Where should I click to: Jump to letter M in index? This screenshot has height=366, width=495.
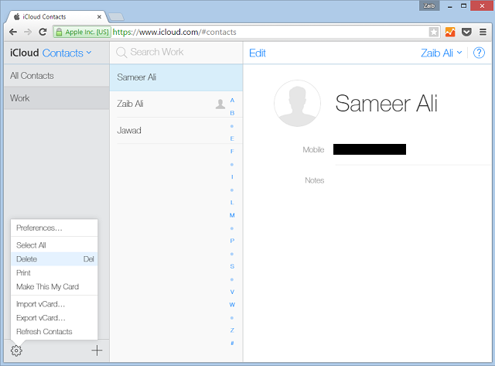(232, 215)
